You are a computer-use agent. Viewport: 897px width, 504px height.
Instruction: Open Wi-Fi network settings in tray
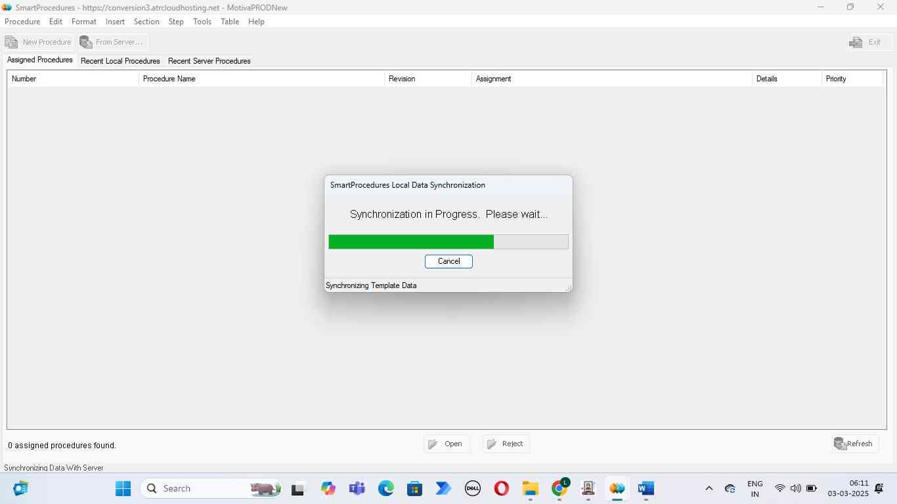(x=779, y=488)
